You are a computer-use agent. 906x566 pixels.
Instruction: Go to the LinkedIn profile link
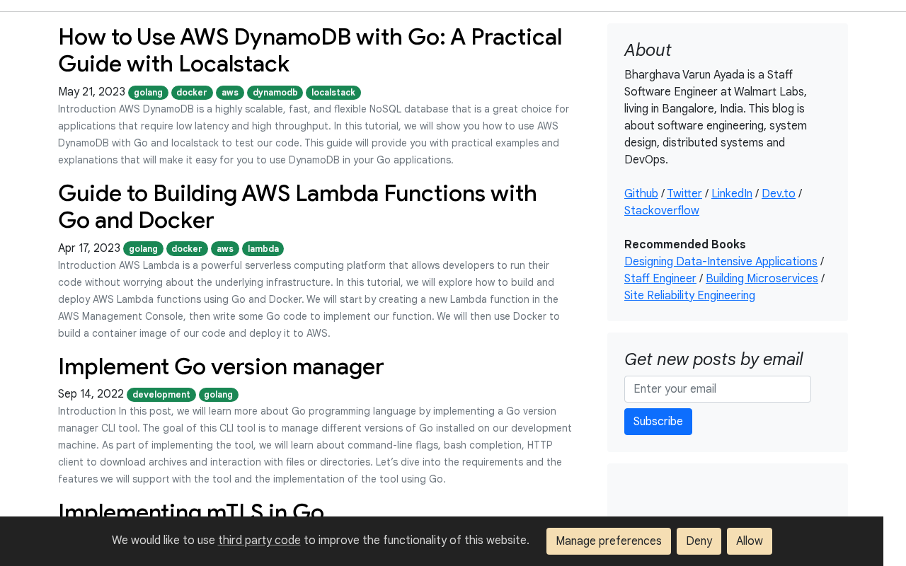[x=732, y=194]
